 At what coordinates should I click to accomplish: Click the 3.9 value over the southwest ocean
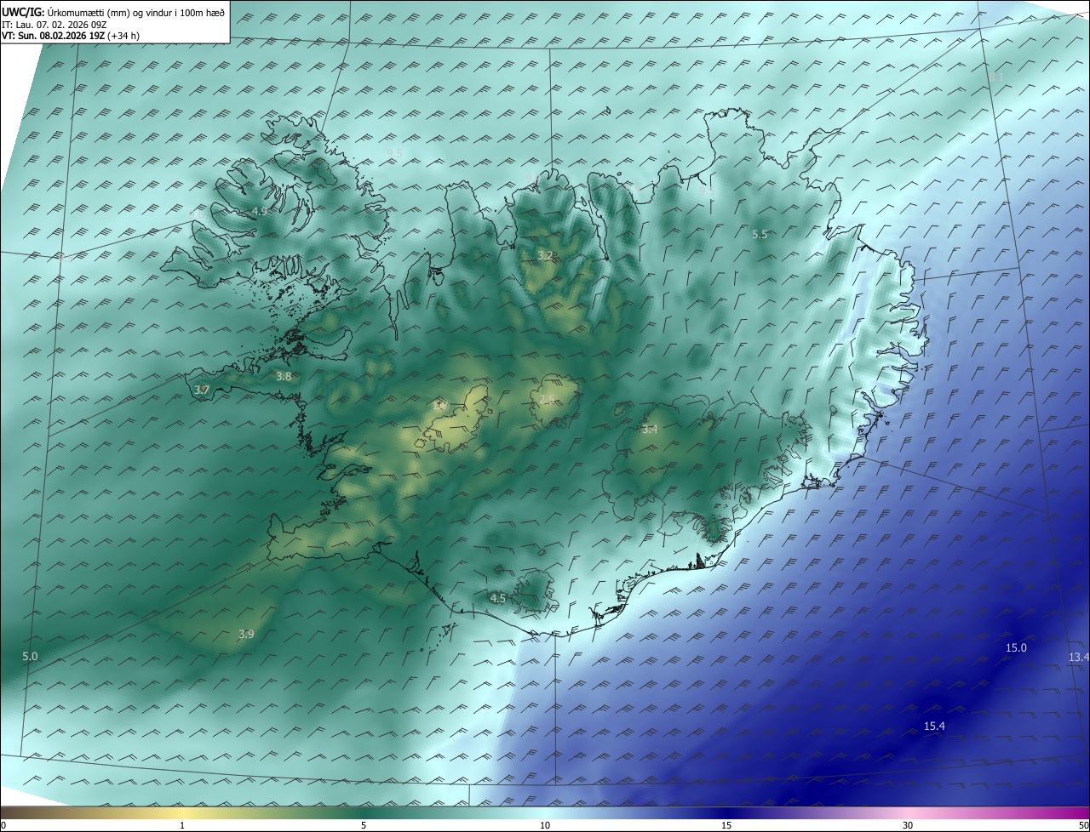246,634
